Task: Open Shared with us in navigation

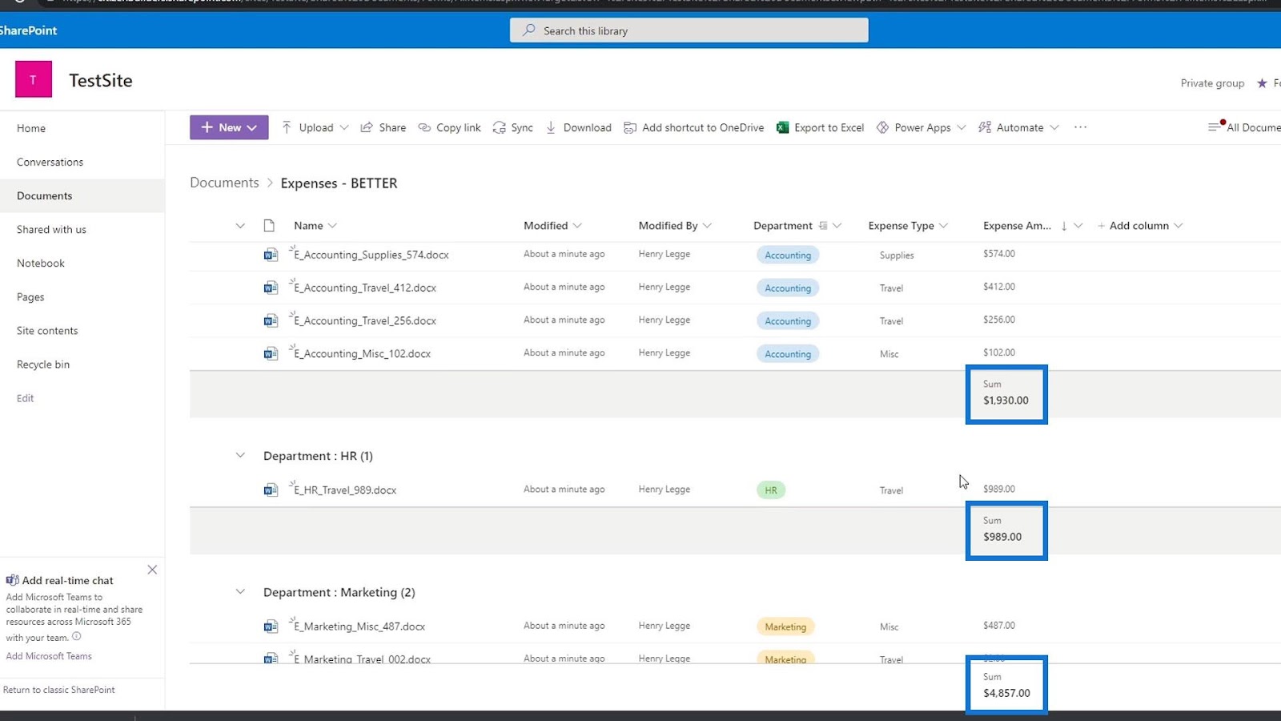Action: pos(51,229)
